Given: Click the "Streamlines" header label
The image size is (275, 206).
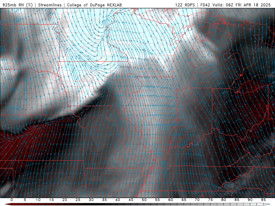Looking at the screenshot, I should point(50,5).
